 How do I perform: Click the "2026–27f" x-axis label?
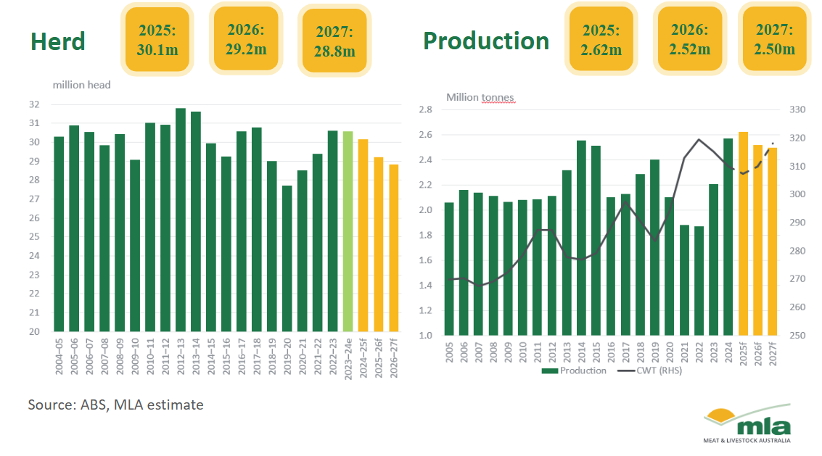click(393, 358)
